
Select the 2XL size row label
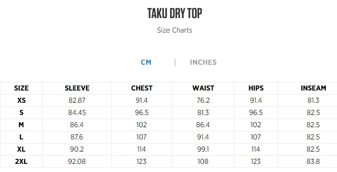coord(21,161)
